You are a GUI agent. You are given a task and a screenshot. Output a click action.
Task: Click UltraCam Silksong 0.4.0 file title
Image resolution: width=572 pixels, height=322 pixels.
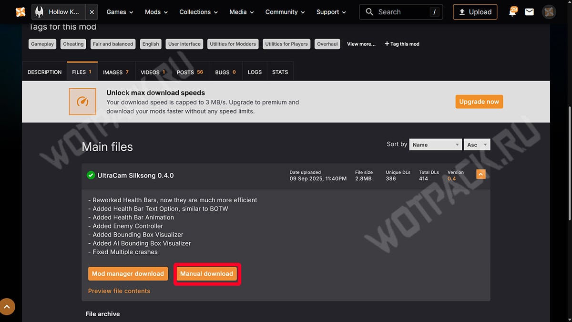[136, 175]
